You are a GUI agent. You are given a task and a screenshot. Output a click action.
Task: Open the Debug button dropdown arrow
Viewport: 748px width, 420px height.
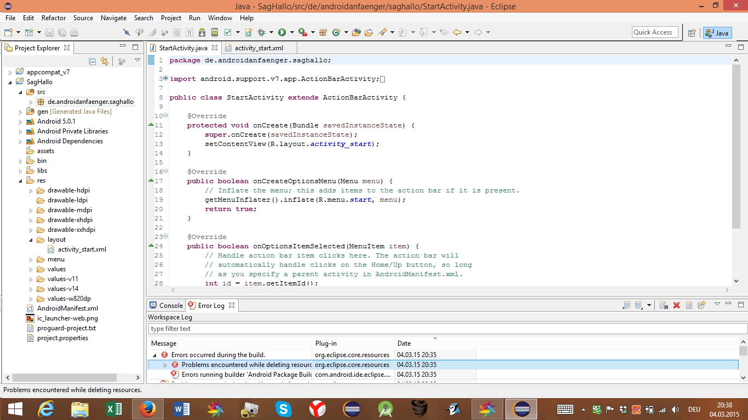[271, 32]
